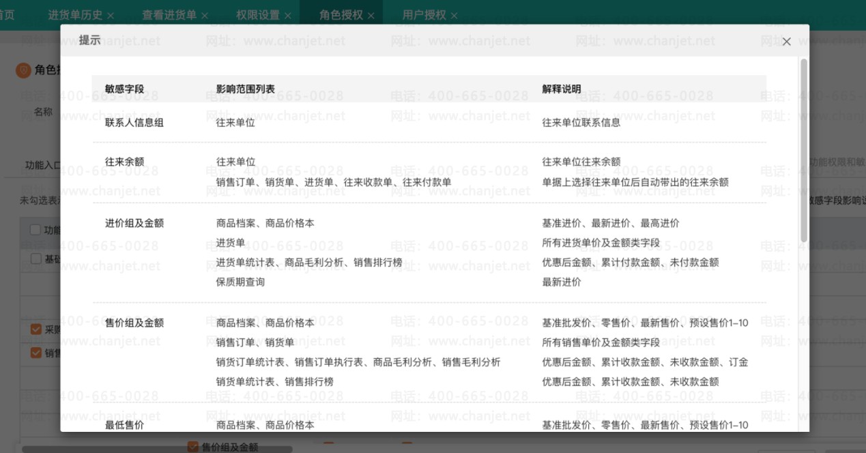Switch to the 首页 tab
866x453 pixels.
[x=7, y=14]
